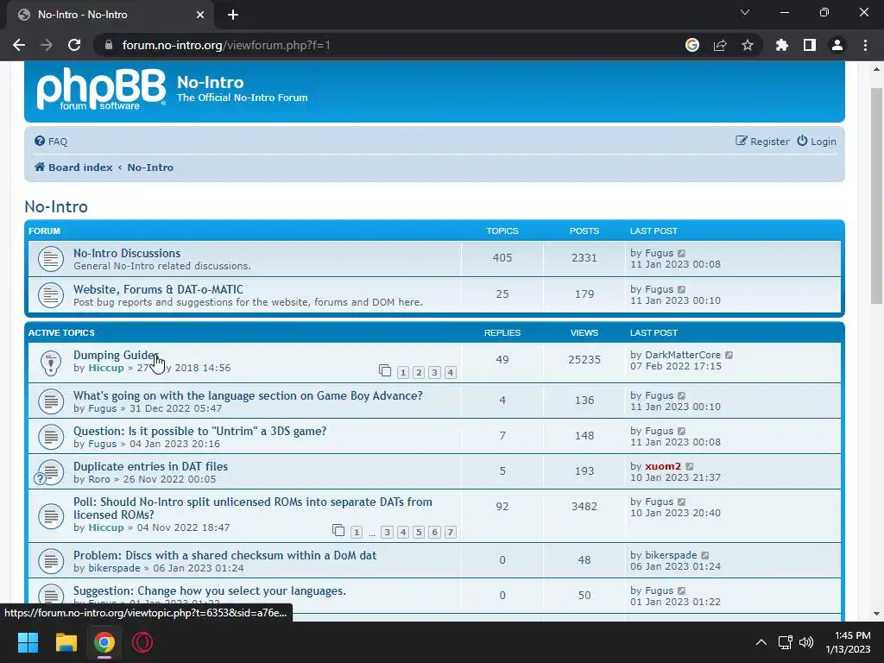Open Duplicate entries in DAT files topic

(x=150, y=467)
